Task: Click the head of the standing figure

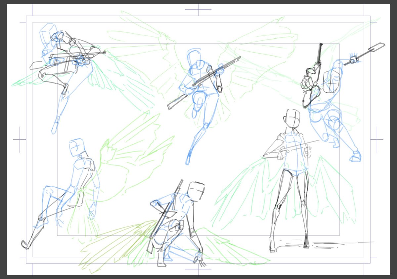Action: (292, 119)
